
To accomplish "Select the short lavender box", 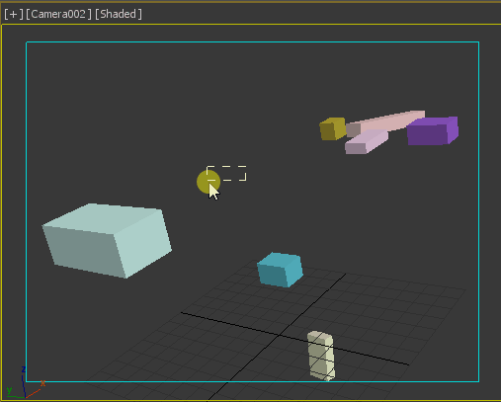I will (x=367, y=142).
